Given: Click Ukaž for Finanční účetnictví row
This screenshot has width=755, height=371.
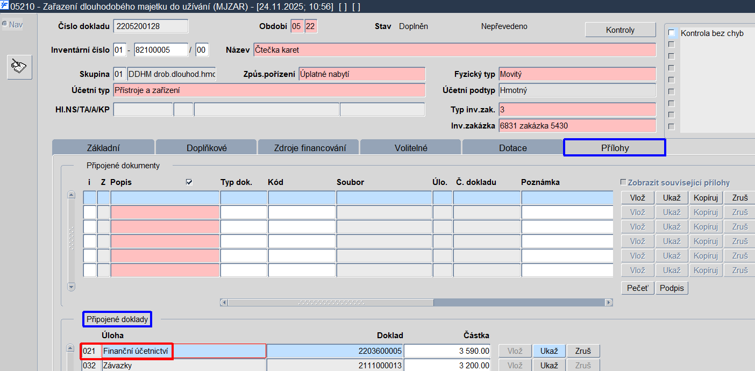Looking at the screenshot, I should [x=549, y=351].
